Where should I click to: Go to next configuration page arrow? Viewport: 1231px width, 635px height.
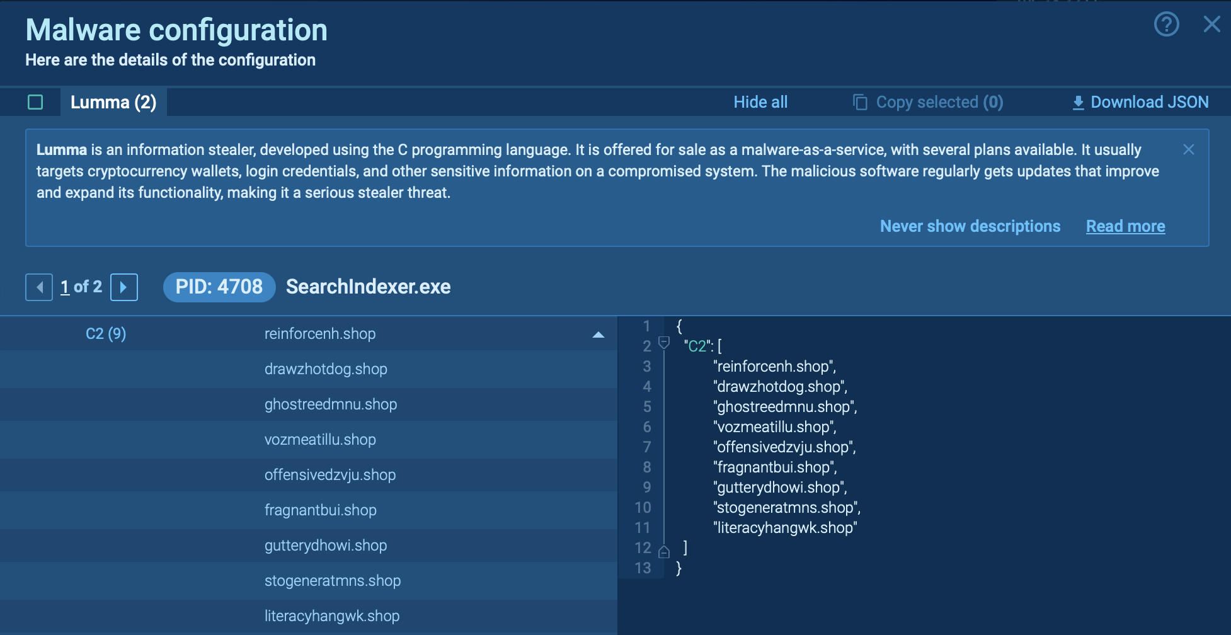click(x=124, y=287)
